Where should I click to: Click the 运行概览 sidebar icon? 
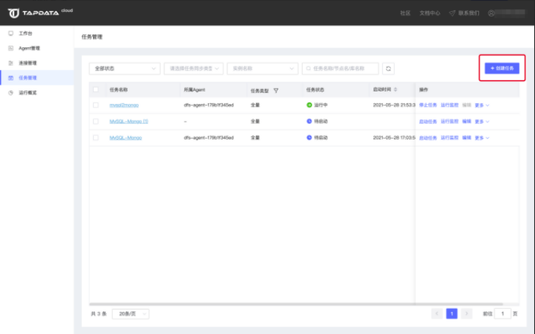pos(11,93)
